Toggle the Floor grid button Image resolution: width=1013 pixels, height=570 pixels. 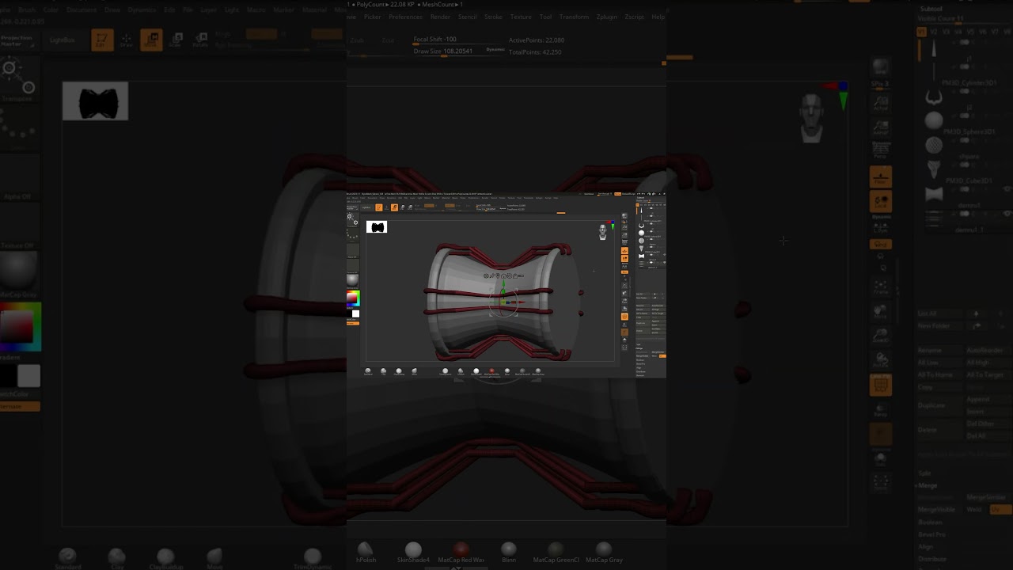tap(880, 177)
